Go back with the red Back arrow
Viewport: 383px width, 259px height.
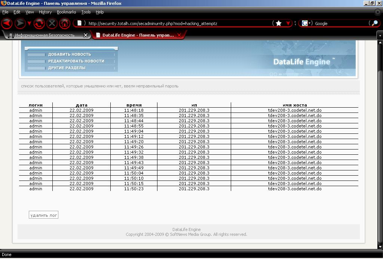[7, 24]
